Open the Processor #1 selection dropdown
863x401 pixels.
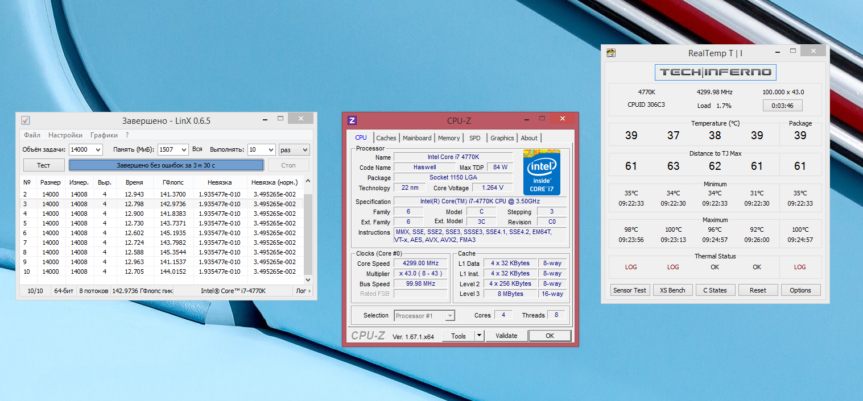coord(424,315)
